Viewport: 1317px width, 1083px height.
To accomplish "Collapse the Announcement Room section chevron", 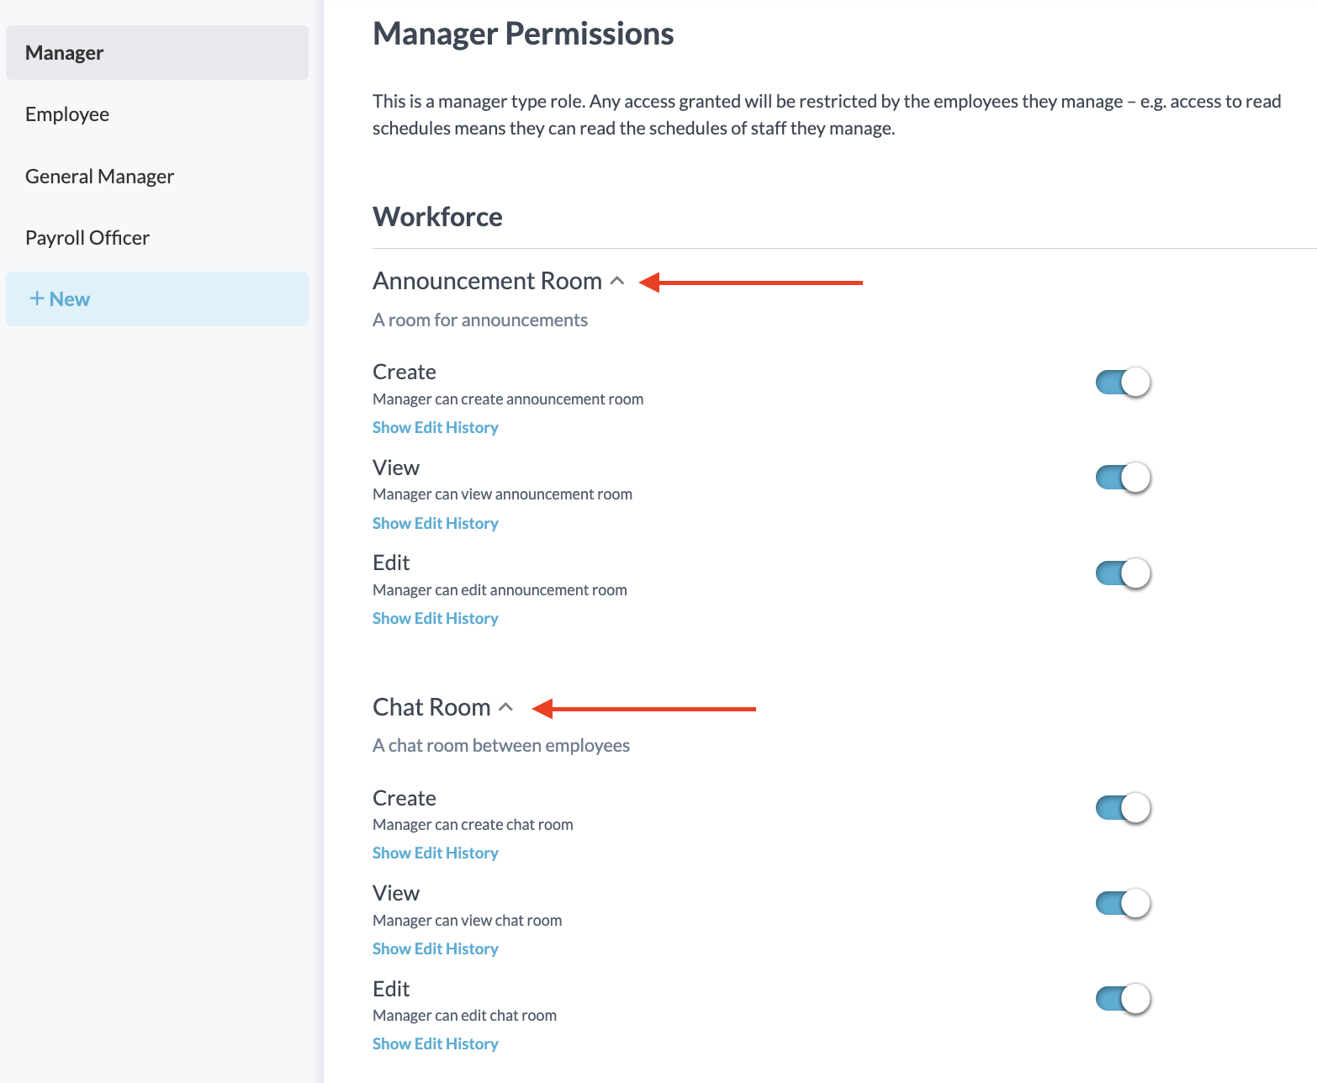I will point(617,281).
